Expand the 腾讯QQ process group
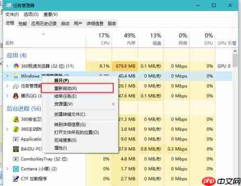 click(x=7, y=96)
